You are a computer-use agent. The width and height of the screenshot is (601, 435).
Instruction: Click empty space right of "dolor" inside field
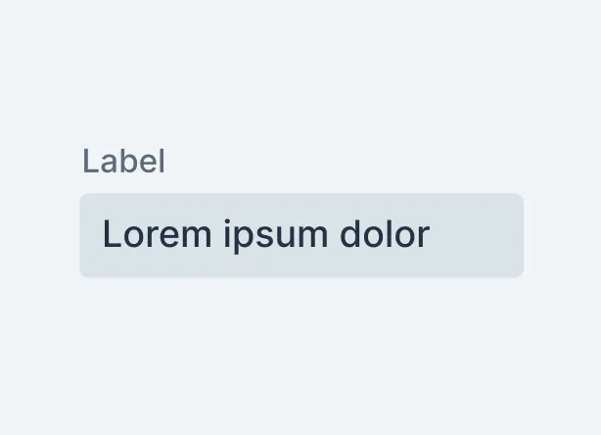point(475,235)
